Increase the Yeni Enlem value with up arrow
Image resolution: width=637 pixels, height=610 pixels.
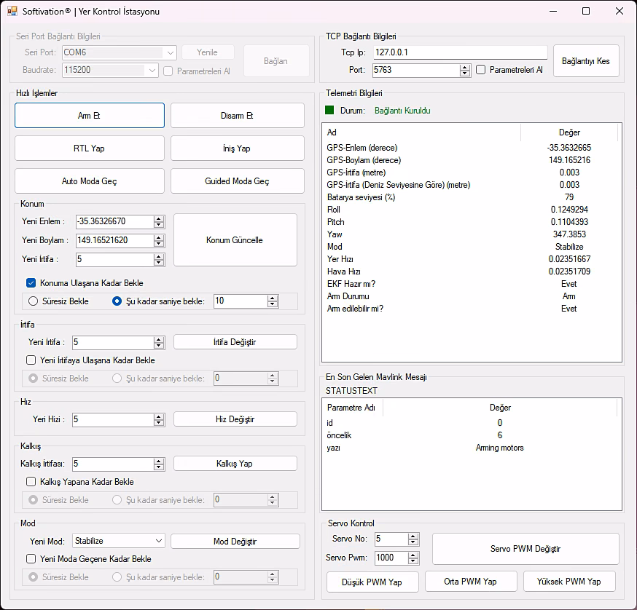tap(159, 218)
